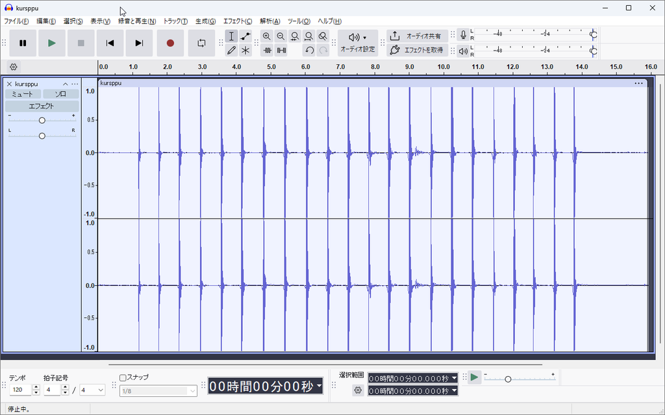Collapse the kursppu track with chevron
This screenshot has width=665, height=415.
pos(66,84)
